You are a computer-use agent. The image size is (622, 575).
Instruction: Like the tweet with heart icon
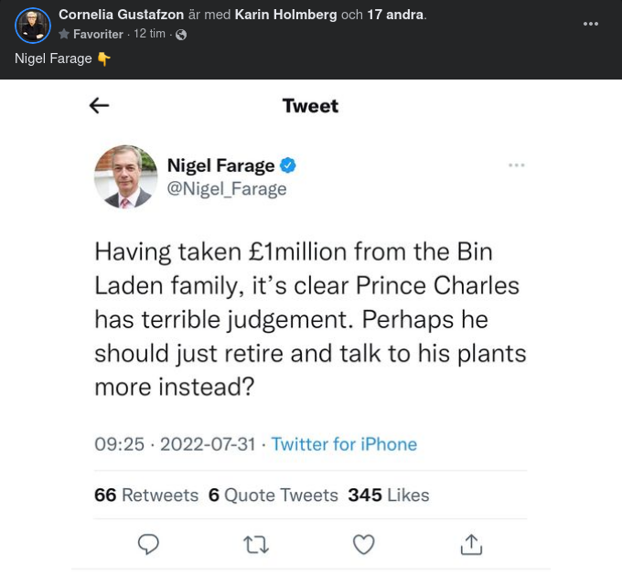364,545
